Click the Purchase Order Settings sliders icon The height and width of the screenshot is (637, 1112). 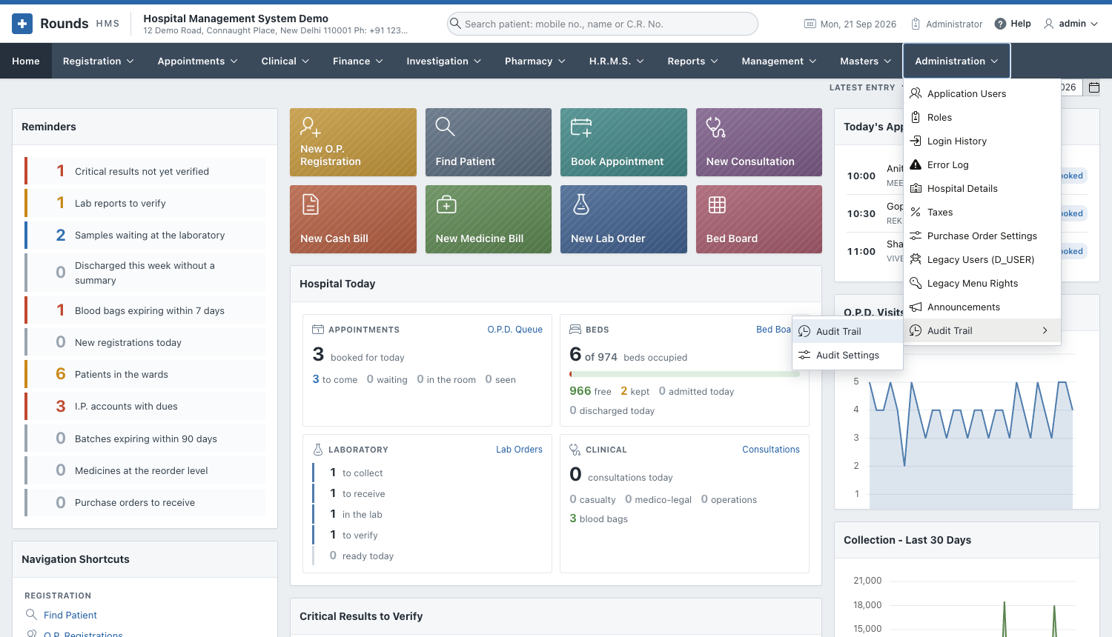coord(916,236)
